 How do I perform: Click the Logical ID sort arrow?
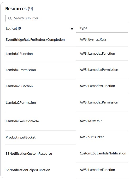[x=72, y=28]
